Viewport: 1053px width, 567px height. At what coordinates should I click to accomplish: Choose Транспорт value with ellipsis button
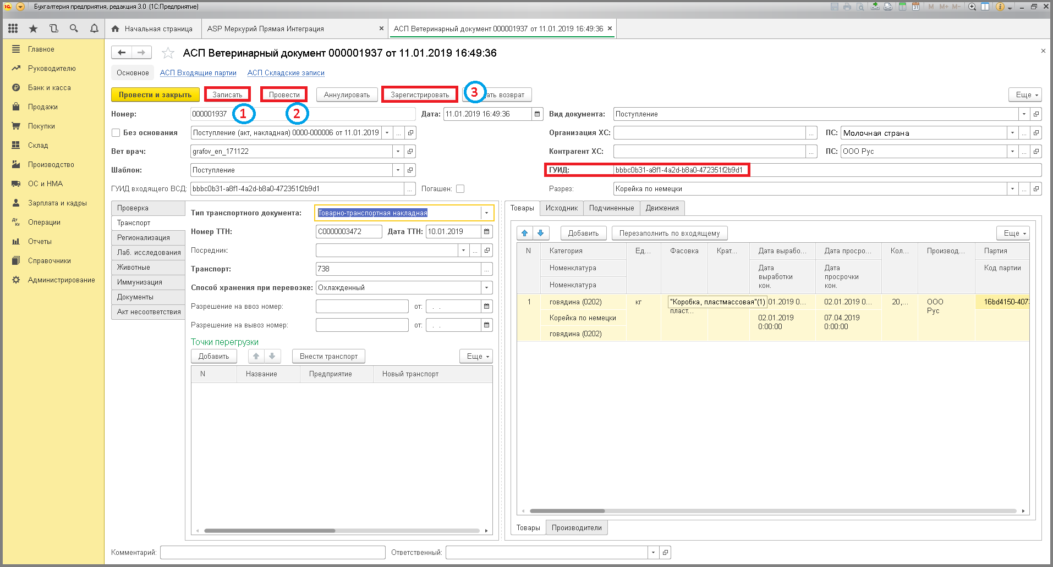[x=486, y=269]
